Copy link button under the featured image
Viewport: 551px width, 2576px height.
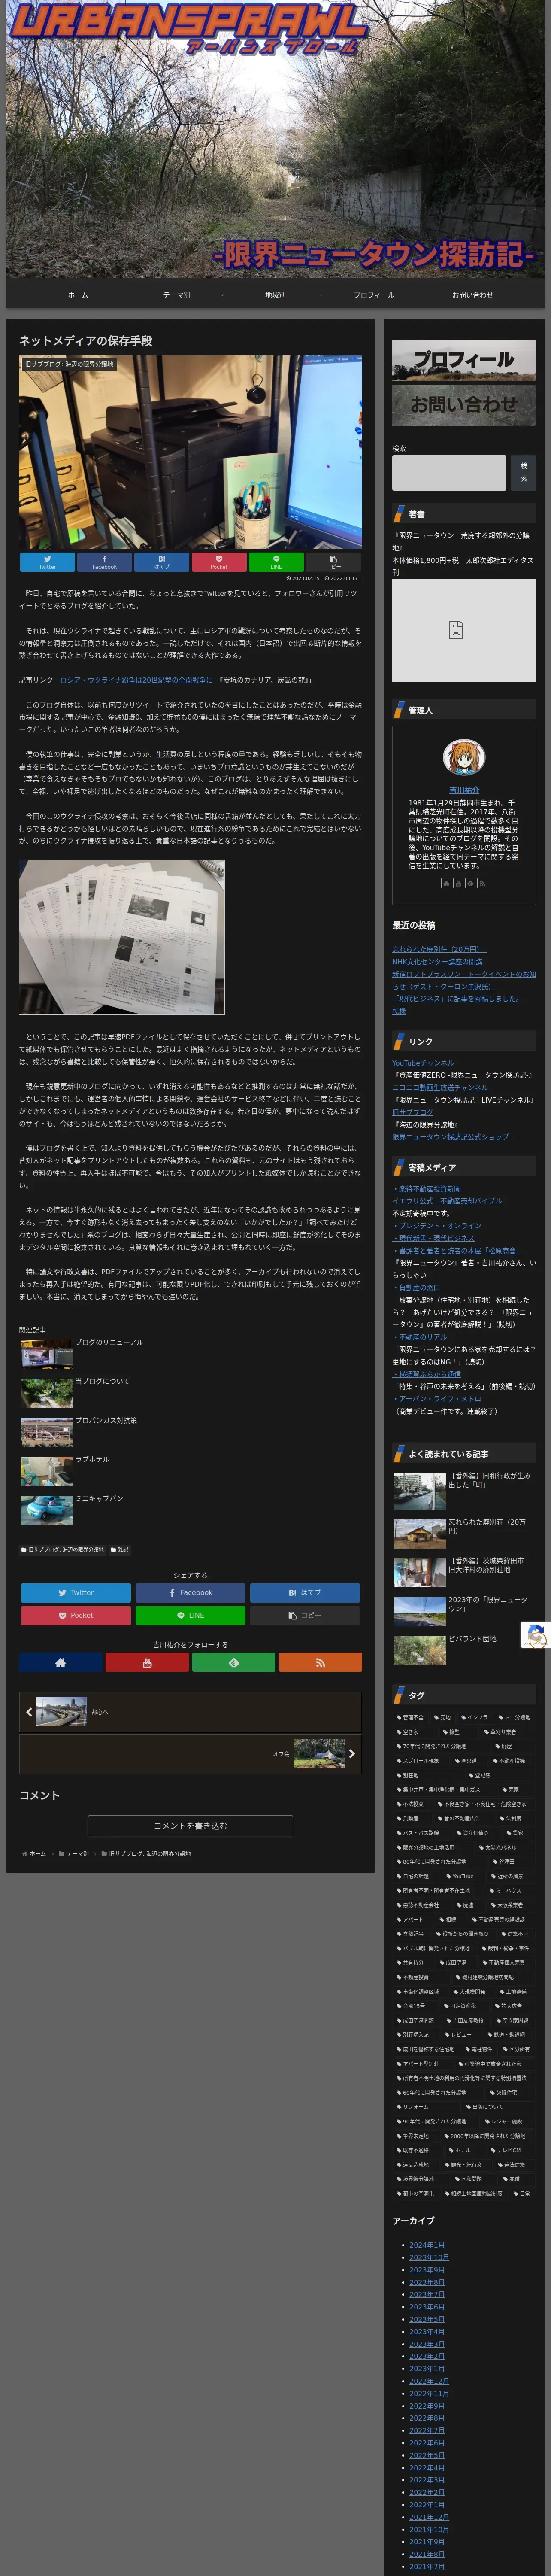coord(333,562)
